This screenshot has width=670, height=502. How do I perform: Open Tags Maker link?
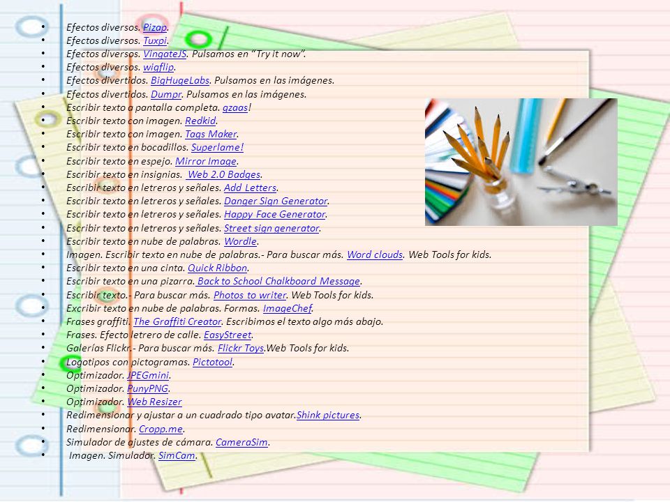coord(211,134)
